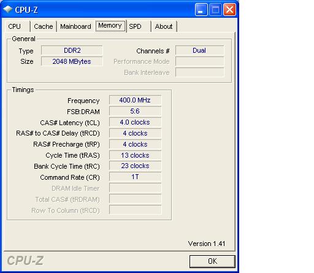Click the CAS# Latency (tCL) label
The height and width of the screenshot is (273, 314).
70,123
